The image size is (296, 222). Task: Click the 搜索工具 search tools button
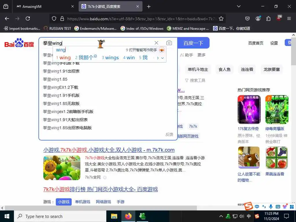point(195,80)
